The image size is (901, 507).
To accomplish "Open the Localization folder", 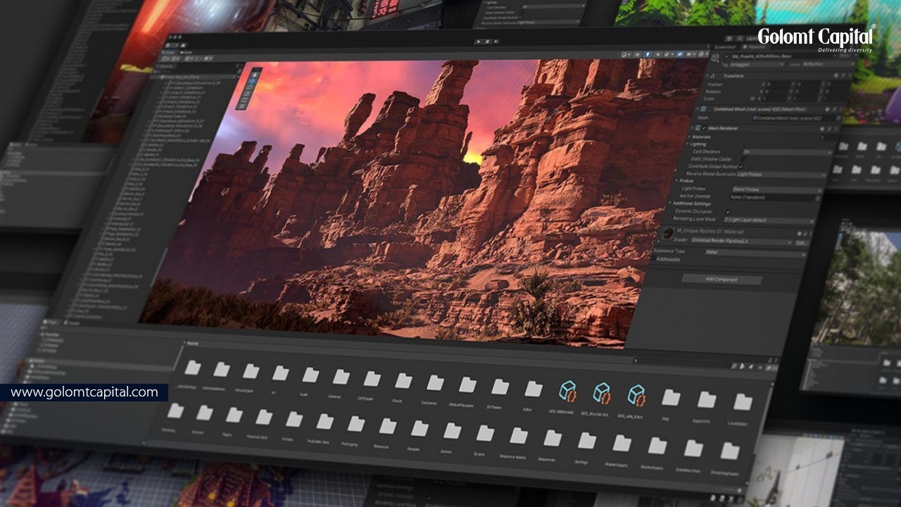I will [743, 402].
